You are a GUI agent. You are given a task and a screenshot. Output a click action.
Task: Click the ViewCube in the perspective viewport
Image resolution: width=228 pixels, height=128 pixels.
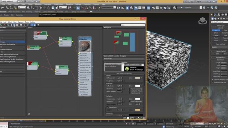203,21
